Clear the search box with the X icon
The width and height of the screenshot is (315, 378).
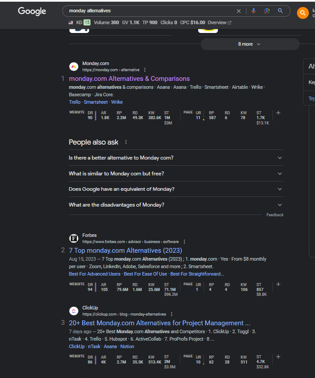(x=239, y=11)
